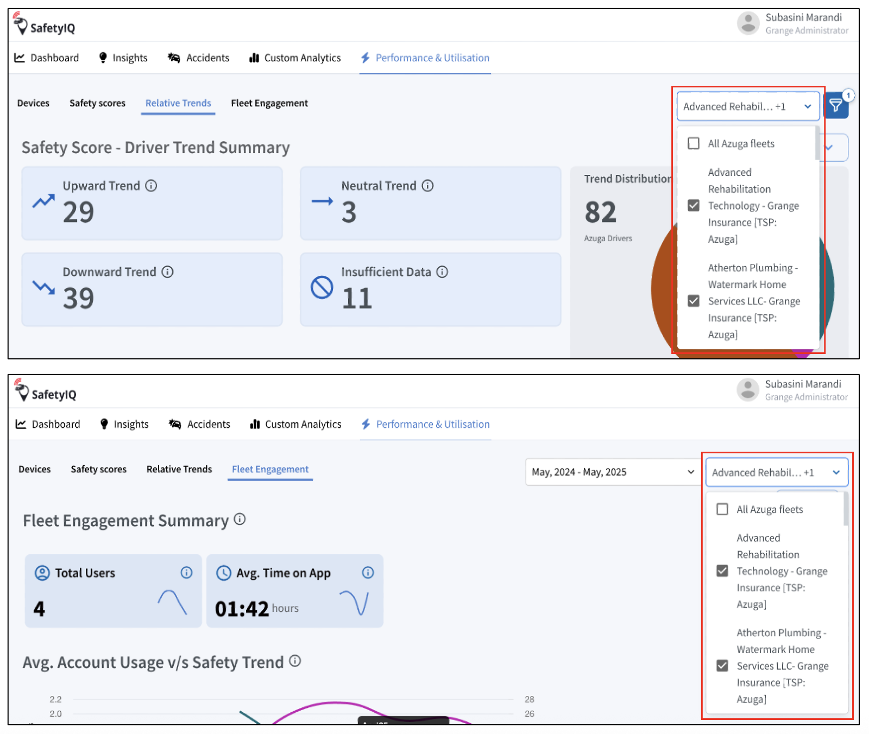Viewport: 869px width, 734px height.
Task: Select the active Fleet Engagement tab
Action: 270,469
